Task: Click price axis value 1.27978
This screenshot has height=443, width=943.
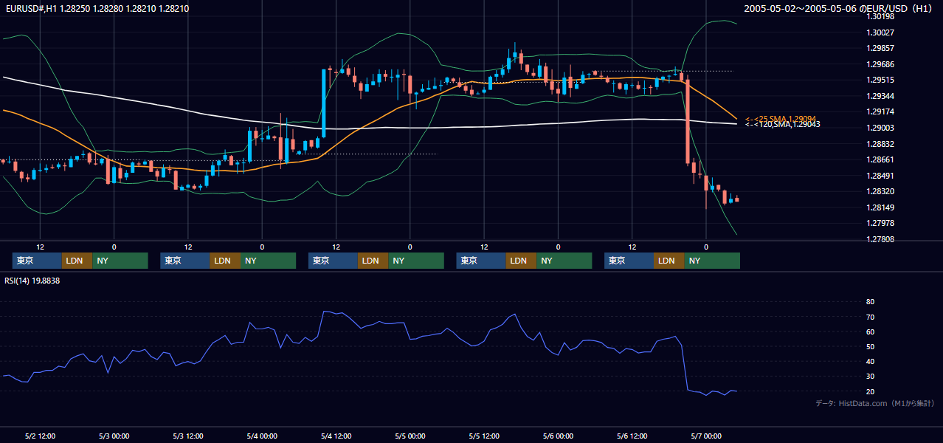Action: (880, 223)
